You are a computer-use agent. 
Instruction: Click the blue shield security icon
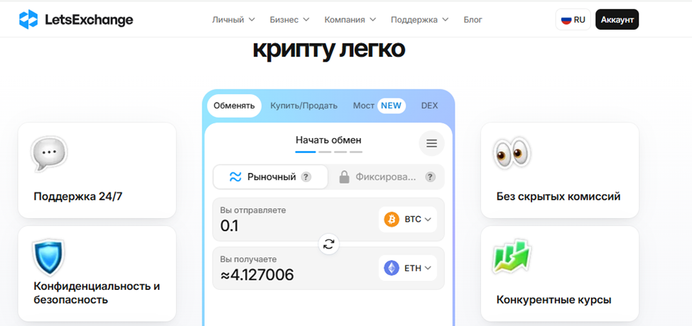48,257
